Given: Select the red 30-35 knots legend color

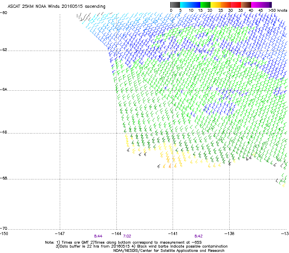Looking at the screenshot, I should pos(236,5).
